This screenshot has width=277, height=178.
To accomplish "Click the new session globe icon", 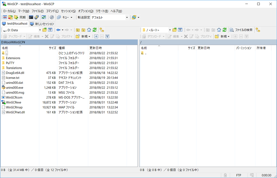I will click(x=134, y=17).
